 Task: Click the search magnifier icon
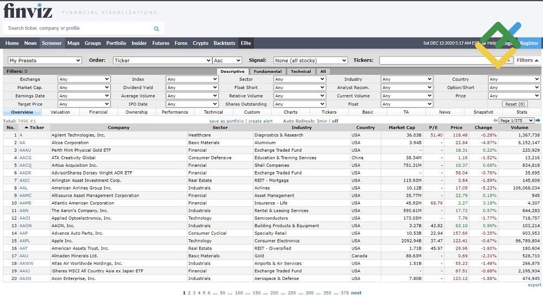(156, 29)
